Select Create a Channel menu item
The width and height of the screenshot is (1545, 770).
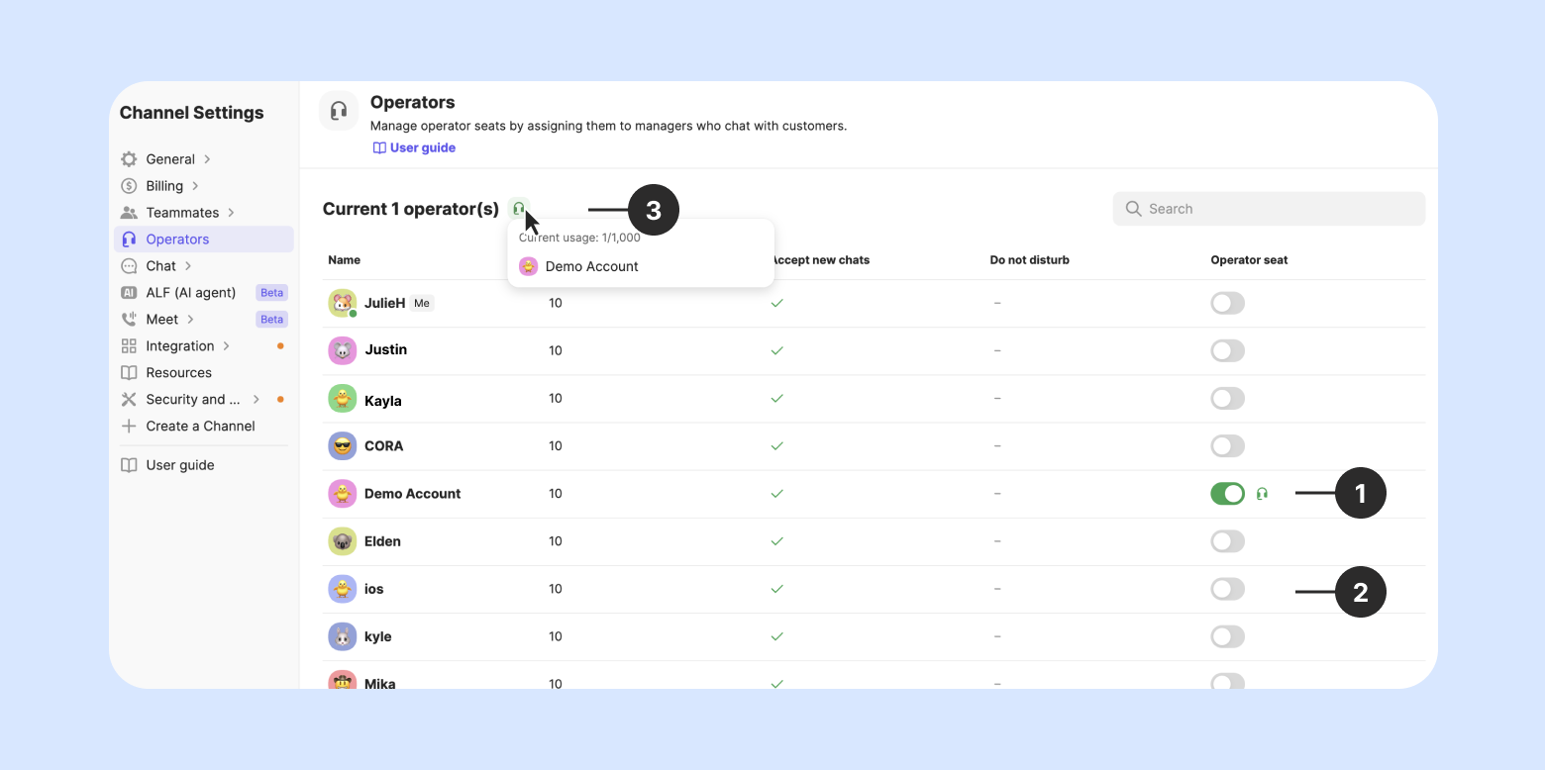pos(200,427)
